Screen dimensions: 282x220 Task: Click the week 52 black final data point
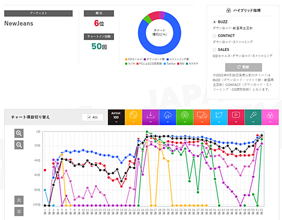click(x=262, y=135)
